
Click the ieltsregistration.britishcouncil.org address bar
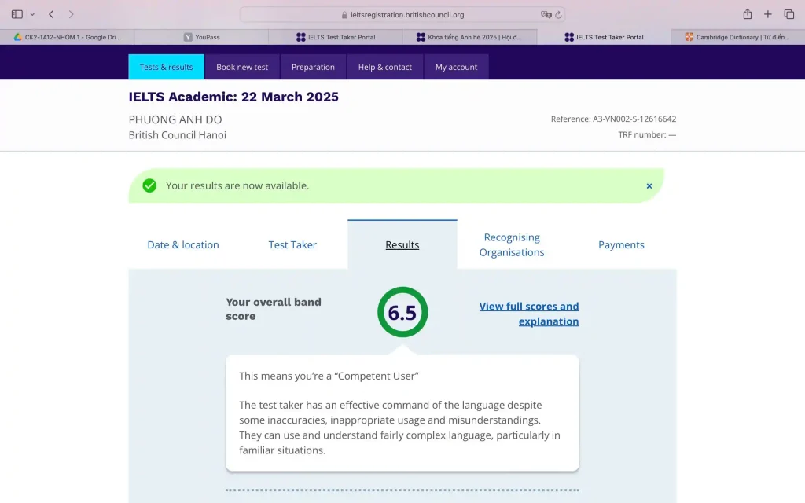pyautogui.click(x=402, y=14)
